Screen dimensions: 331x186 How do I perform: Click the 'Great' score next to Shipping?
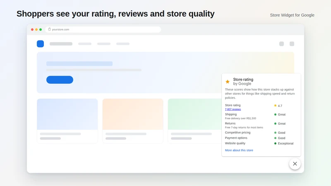tap(282, 114)
